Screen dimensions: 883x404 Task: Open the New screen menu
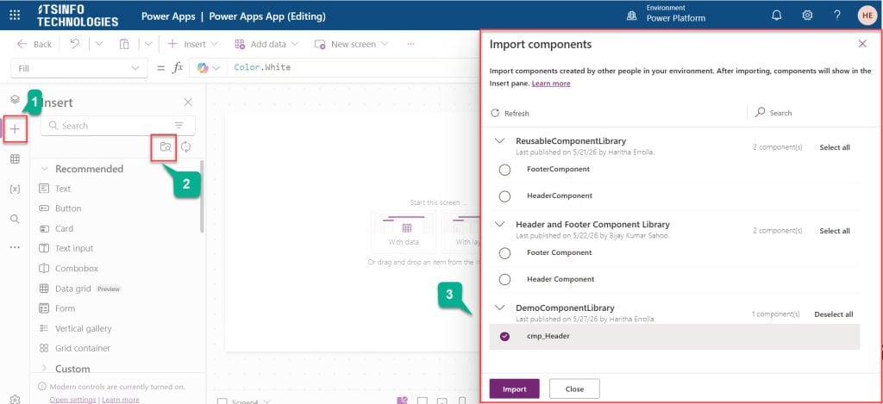tap(352, 44)
